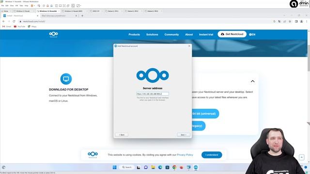The width and height of the screenshot is (310, 174).
Task: Click the Download for Desktop heading
Action: coord(69,89)
